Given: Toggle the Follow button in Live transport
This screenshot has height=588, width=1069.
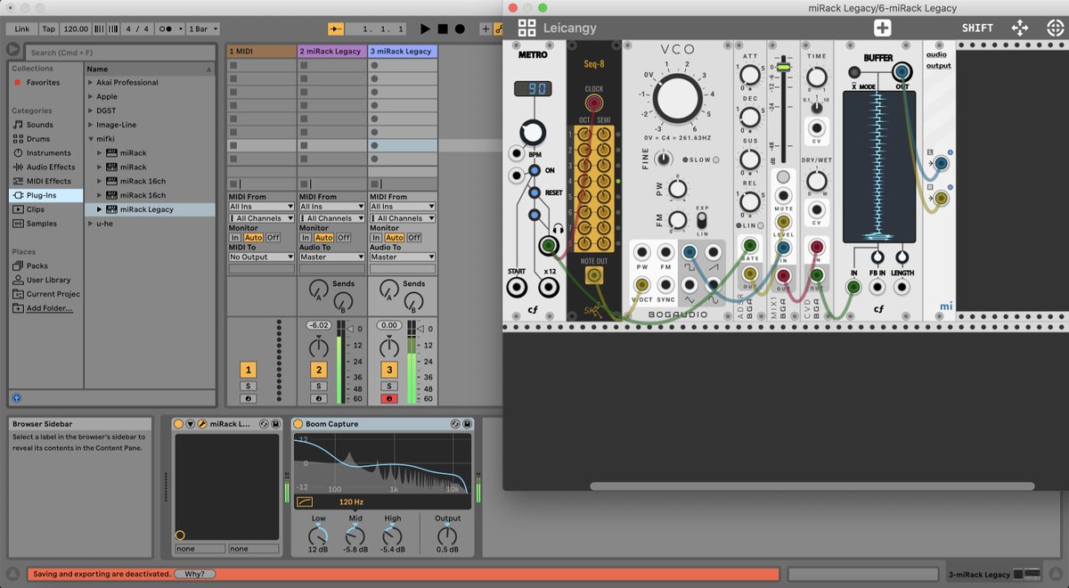Looking at the screenshot, I should click(336, 29).
